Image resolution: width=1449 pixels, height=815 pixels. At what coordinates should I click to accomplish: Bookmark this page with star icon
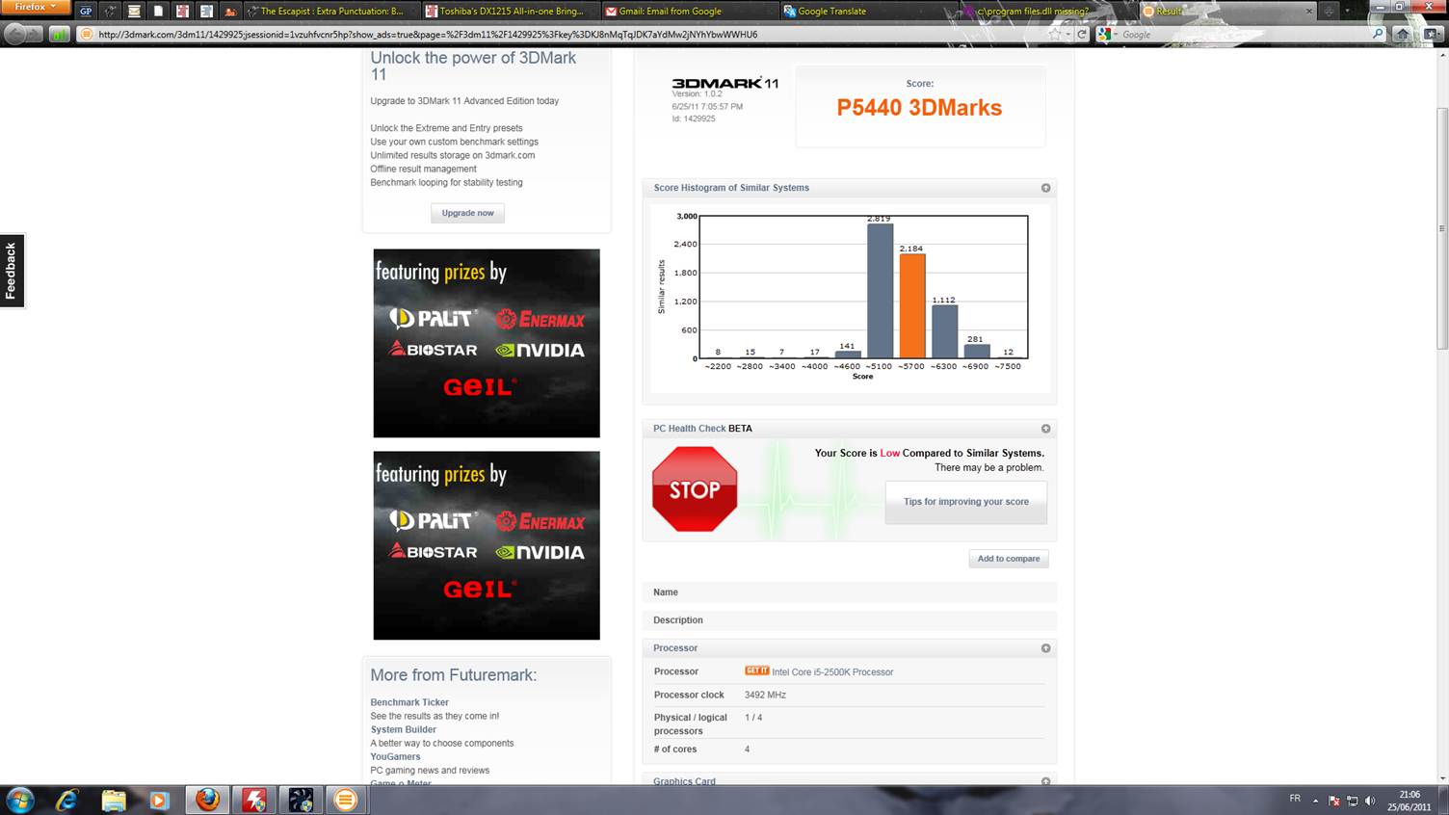(1054, 35)
